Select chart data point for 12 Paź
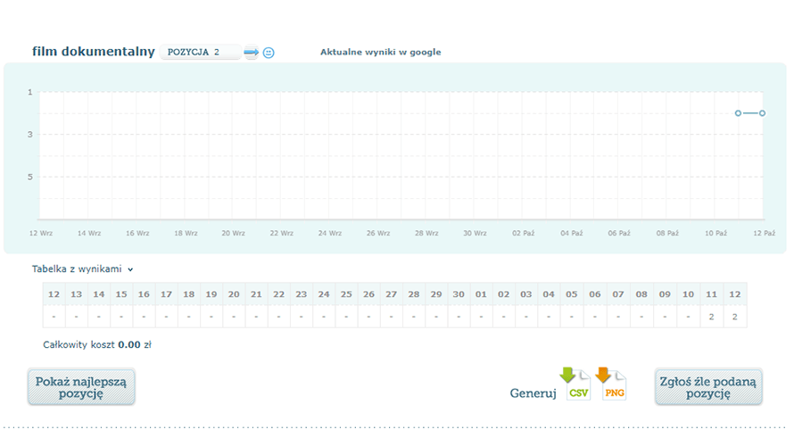This screenshot has width=794, height=446. [762, 113]
